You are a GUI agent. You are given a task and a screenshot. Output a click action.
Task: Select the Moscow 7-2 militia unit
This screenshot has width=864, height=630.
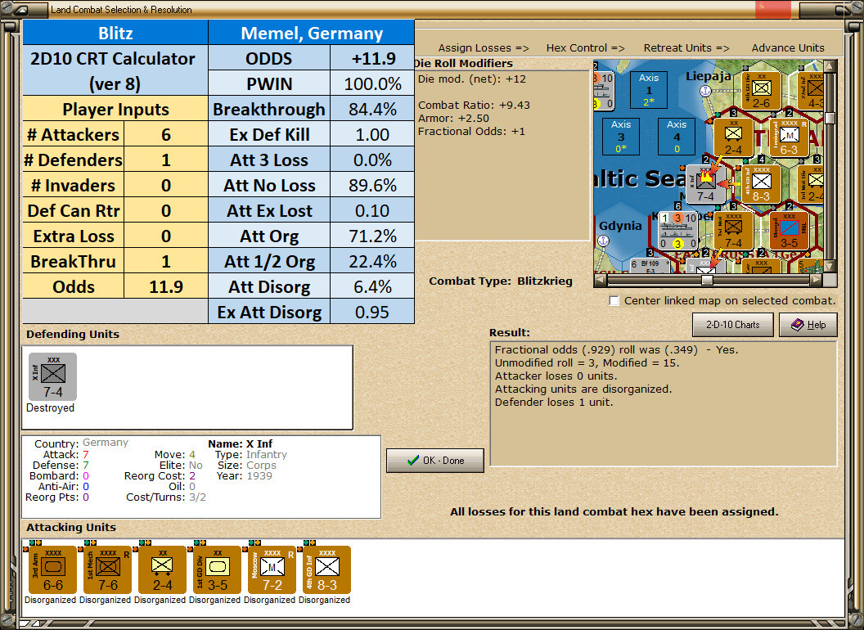[272, 570]
